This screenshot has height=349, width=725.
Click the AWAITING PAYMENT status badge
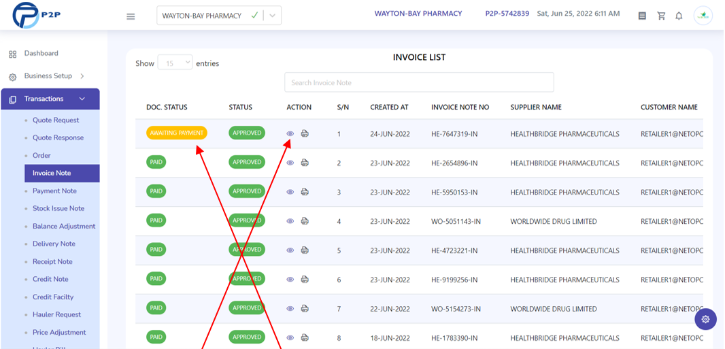[177, 133]
